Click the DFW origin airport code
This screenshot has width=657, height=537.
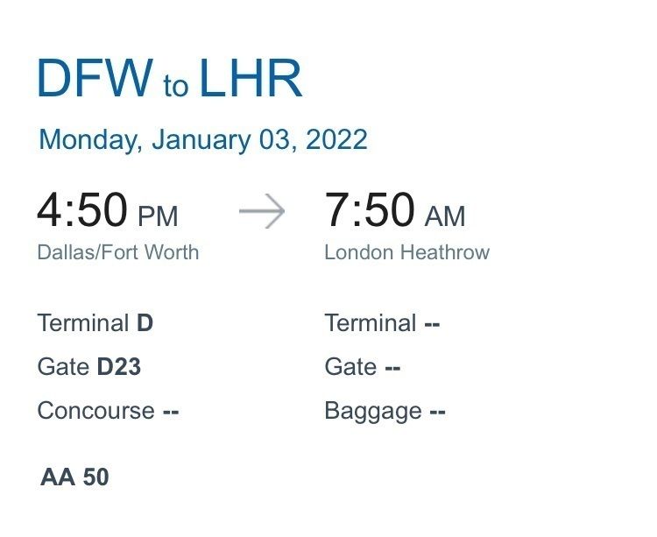coord(95,78)
